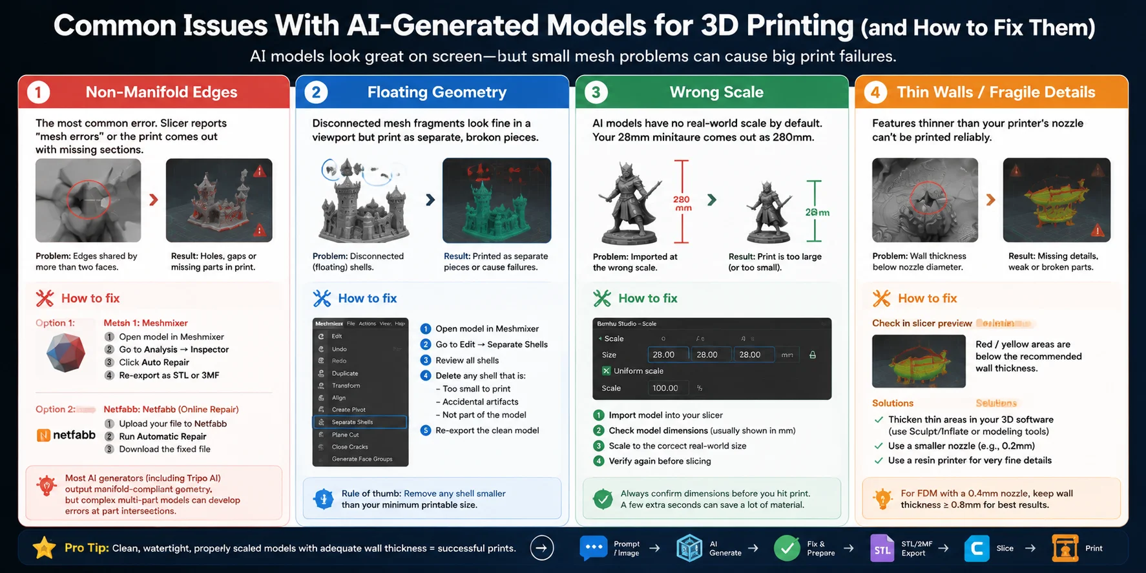
Task: Open the mm units dropdown
Action: click(787, 355)
